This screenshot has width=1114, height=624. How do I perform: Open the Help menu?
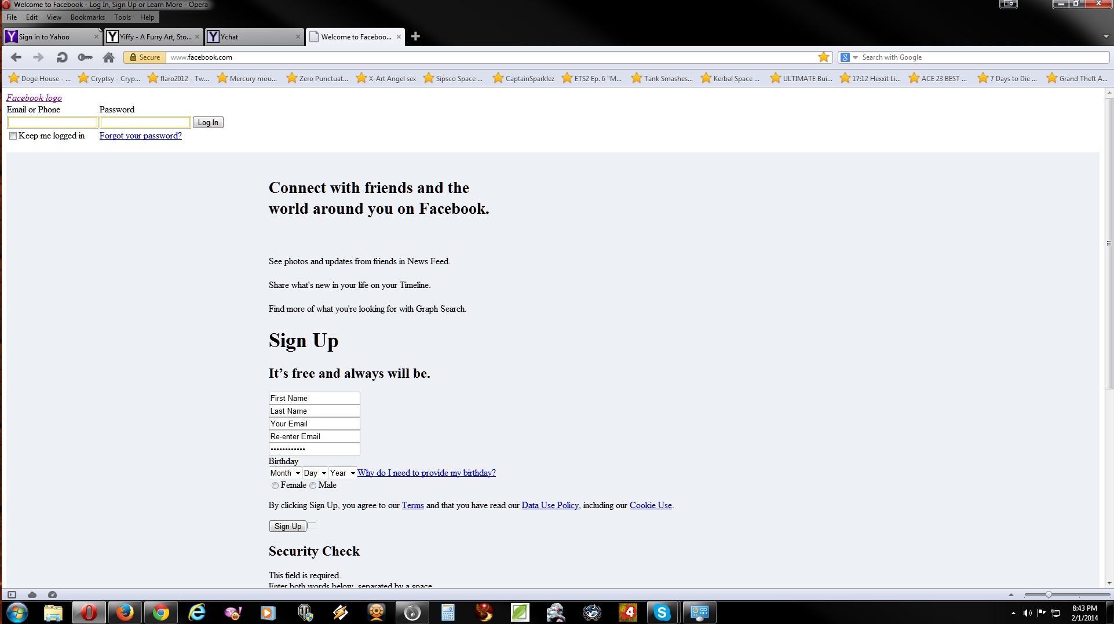[147, 17]
